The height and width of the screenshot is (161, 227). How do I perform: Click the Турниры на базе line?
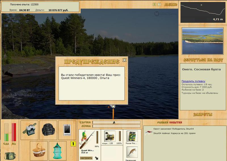tap(200, 93)
